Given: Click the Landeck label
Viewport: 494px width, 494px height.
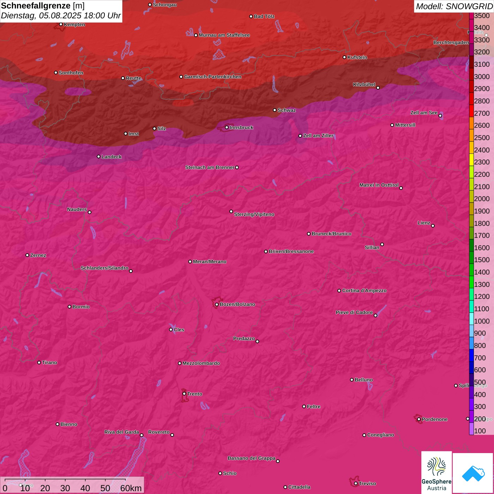Looking at the screenshot, I should click(112, 157).
